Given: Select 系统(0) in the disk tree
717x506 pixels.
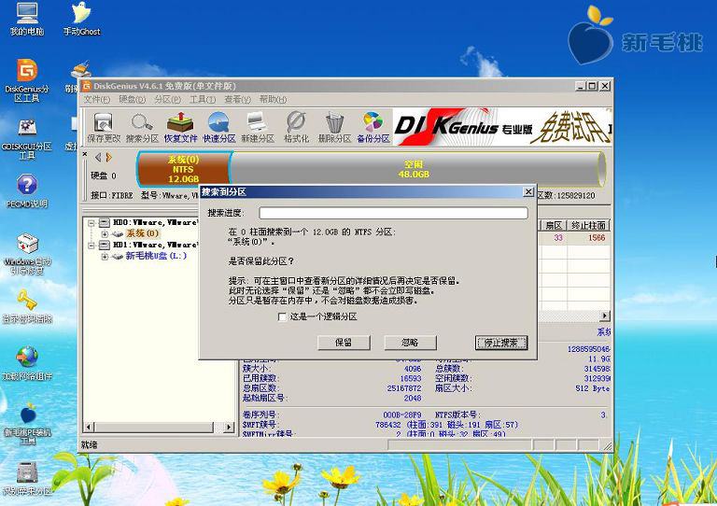Looking at the screenshot, I should coord(142,233).
